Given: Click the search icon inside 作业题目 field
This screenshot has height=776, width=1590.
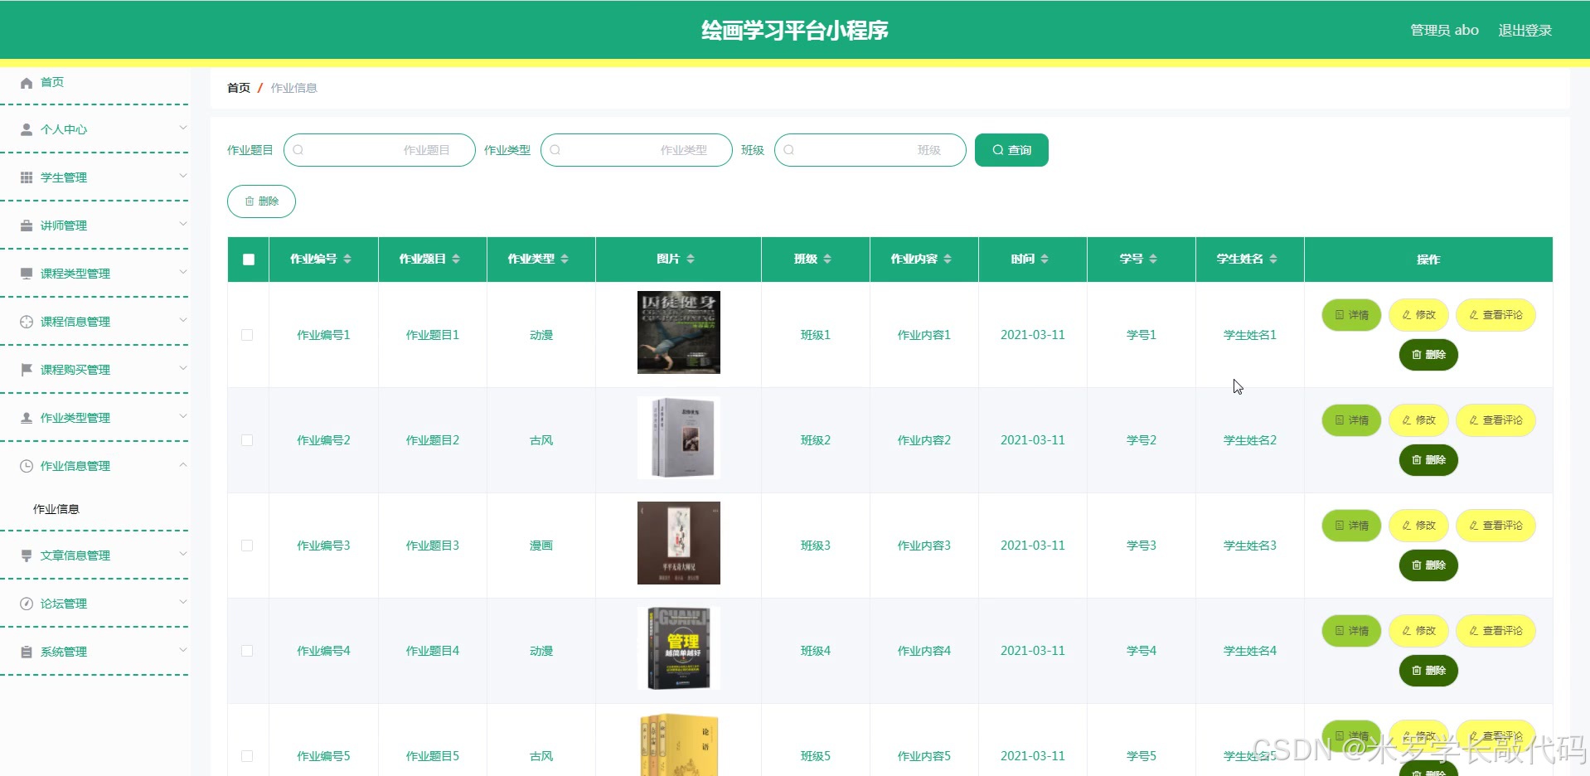Looking at the screenshot, I should pos(298,150).
